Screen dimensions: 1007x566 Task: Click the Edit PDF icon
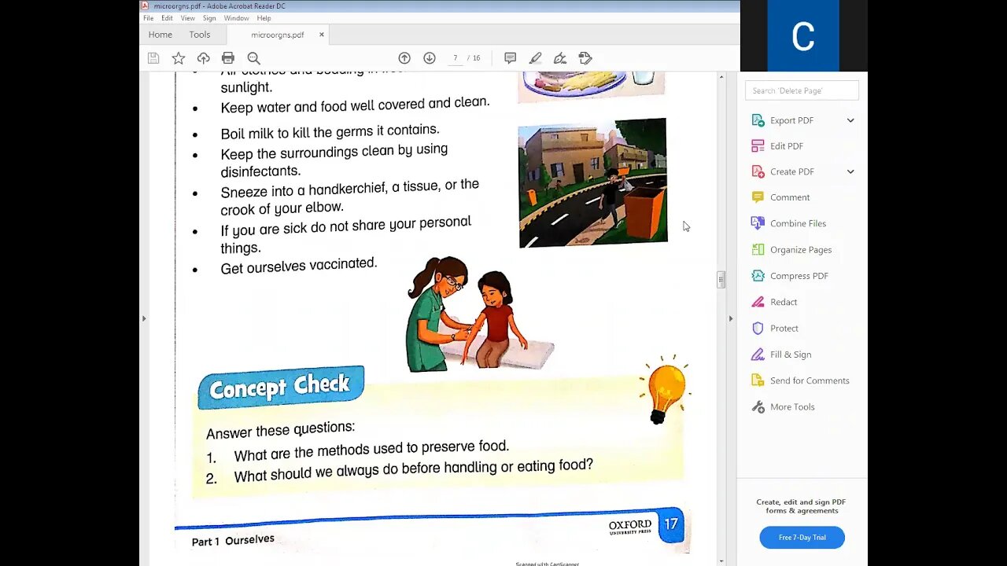coord(758,146)
